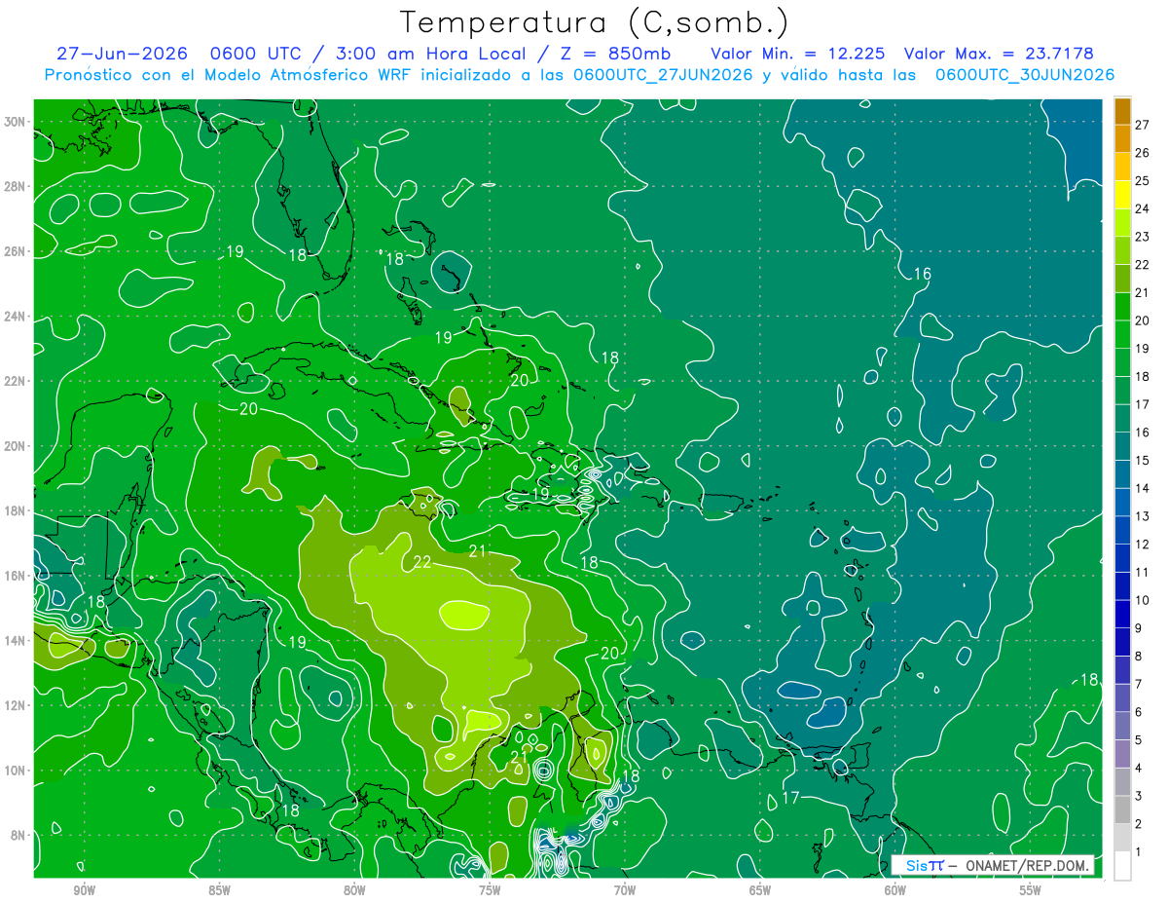Click the "55W" longitude axis label
This screenshot has height=903, width=1168.
[1031, 890]
